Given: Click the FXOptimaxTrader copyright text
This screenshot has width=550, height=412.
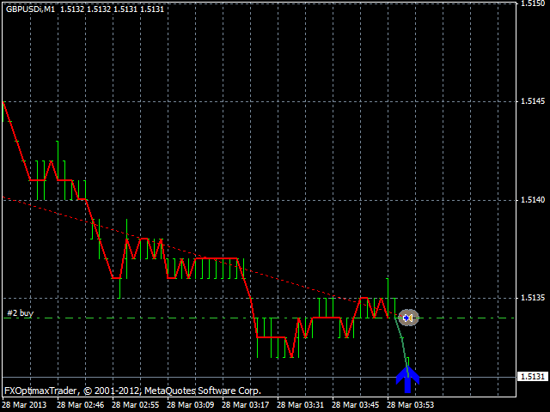Looking at the screenshot, I should click(132, 391).
